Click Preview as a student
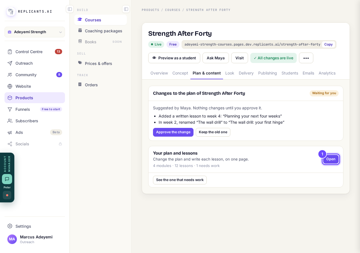The image size is (360, 253). click(x=174, y=58)
